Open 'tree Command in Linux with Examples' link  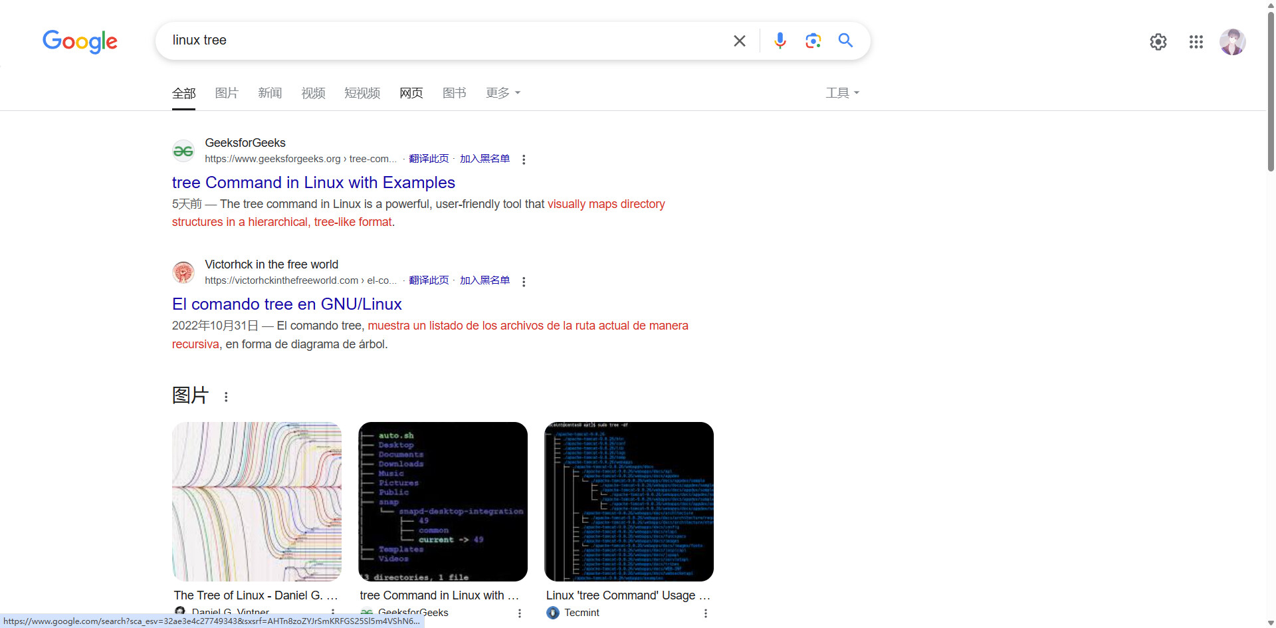coord(314,183)
